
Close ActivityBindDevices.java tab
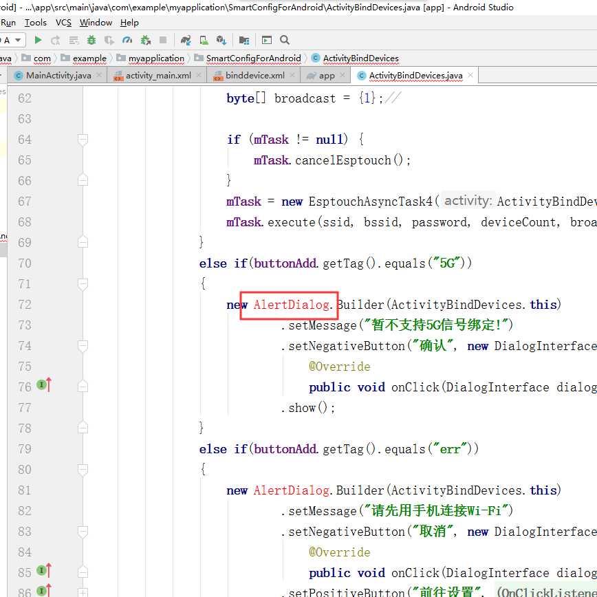pos(470,75)
